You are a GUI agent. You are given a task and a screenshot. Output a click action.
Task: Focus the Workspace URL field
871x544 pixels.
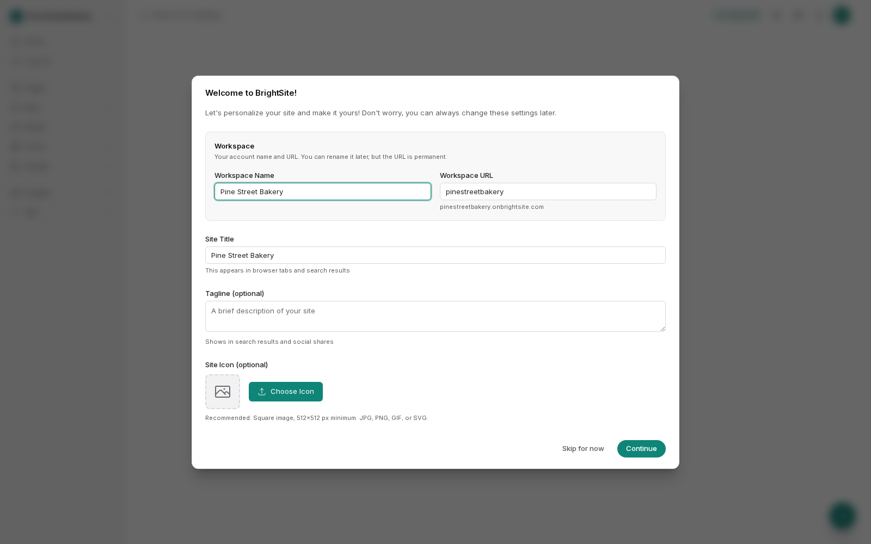point(548,191)
